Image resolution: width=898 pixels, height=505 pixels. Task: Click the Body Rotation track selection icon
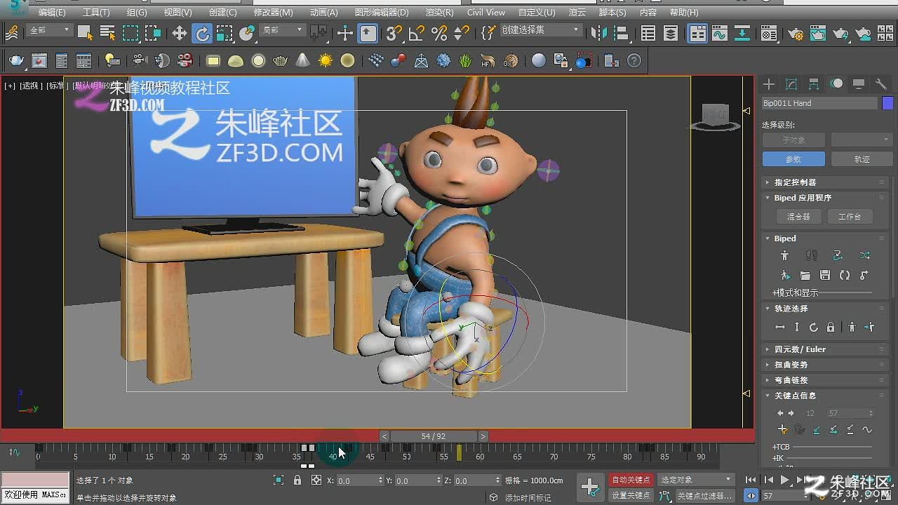[814, 328]
